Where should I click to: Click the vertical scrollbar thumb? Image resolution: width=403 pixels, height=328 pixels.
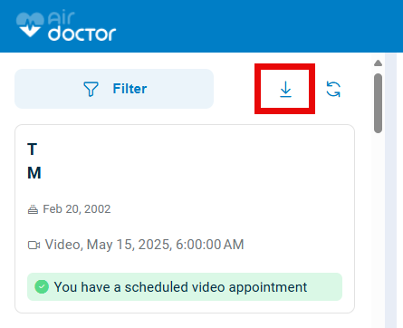click(x=378, y=103)
